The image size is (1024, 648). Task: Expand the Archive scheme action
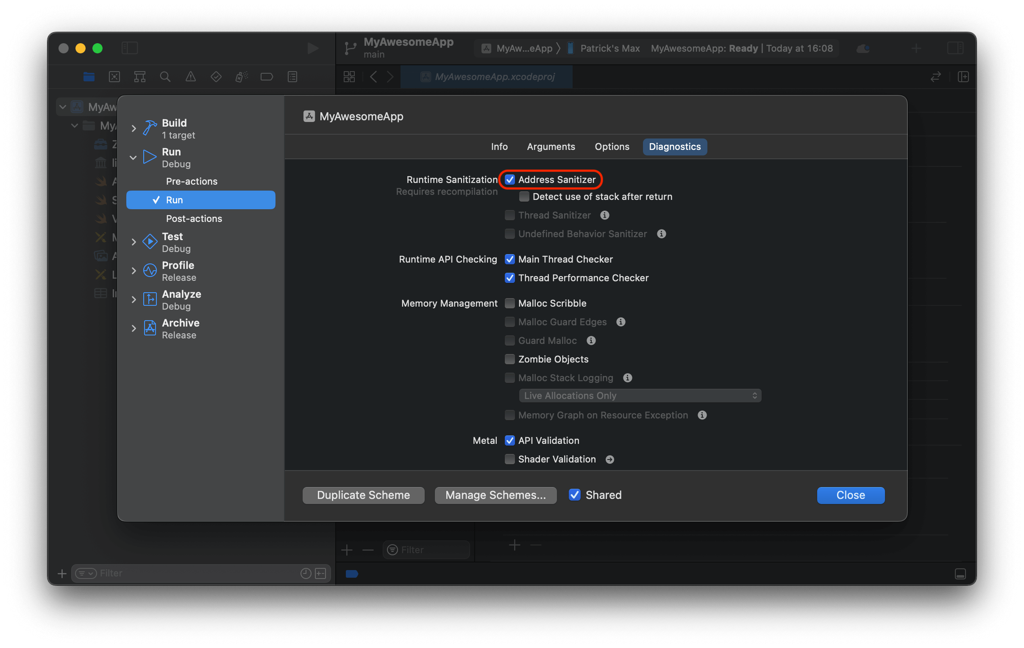[x=134, y=329]
